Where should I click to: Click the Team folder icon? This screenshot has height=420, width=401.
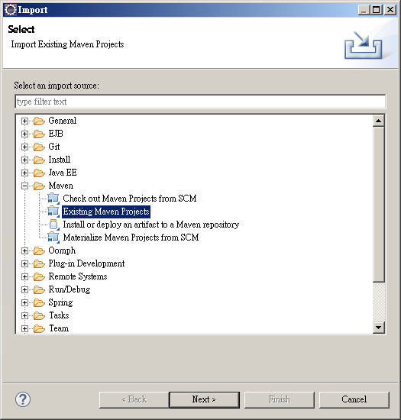coord(39,328)
